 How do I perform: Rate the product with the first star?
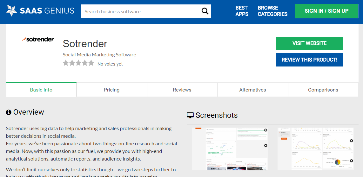click(x=66, y=63)
